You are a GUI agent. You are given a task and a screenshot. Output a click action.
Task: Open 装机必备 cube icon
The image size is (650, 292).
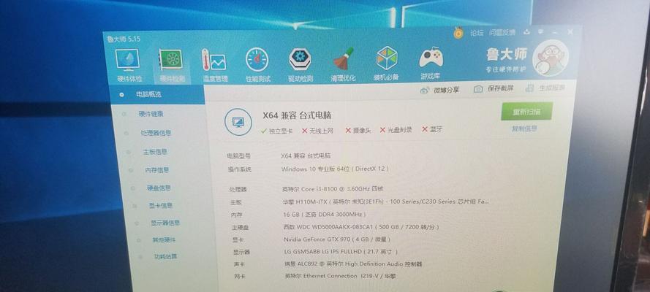387,58
